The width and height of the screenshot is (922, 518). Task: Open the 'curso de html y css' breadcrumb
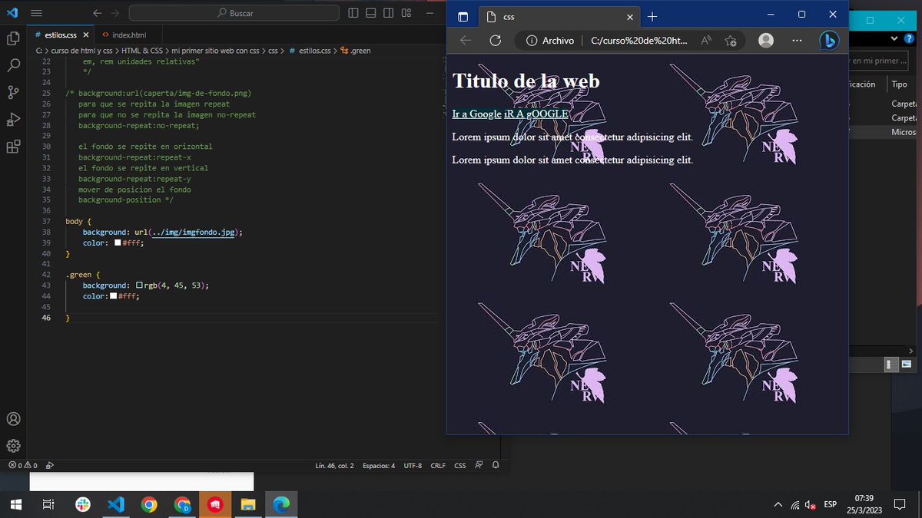pos(81,51)
